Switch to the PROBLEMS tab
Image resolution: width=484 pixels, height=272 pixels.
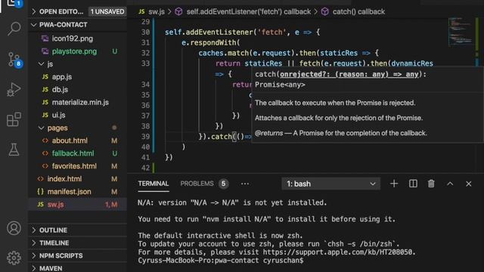[197, 184]
